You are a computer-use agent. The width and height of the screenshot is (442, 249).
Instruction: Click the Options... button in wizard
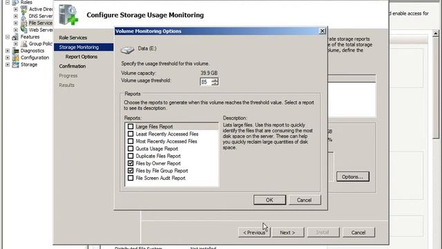click(353, 177)
